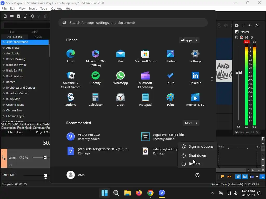
Task: Open Master bus automation settings icon
Action: pos(242,37)
